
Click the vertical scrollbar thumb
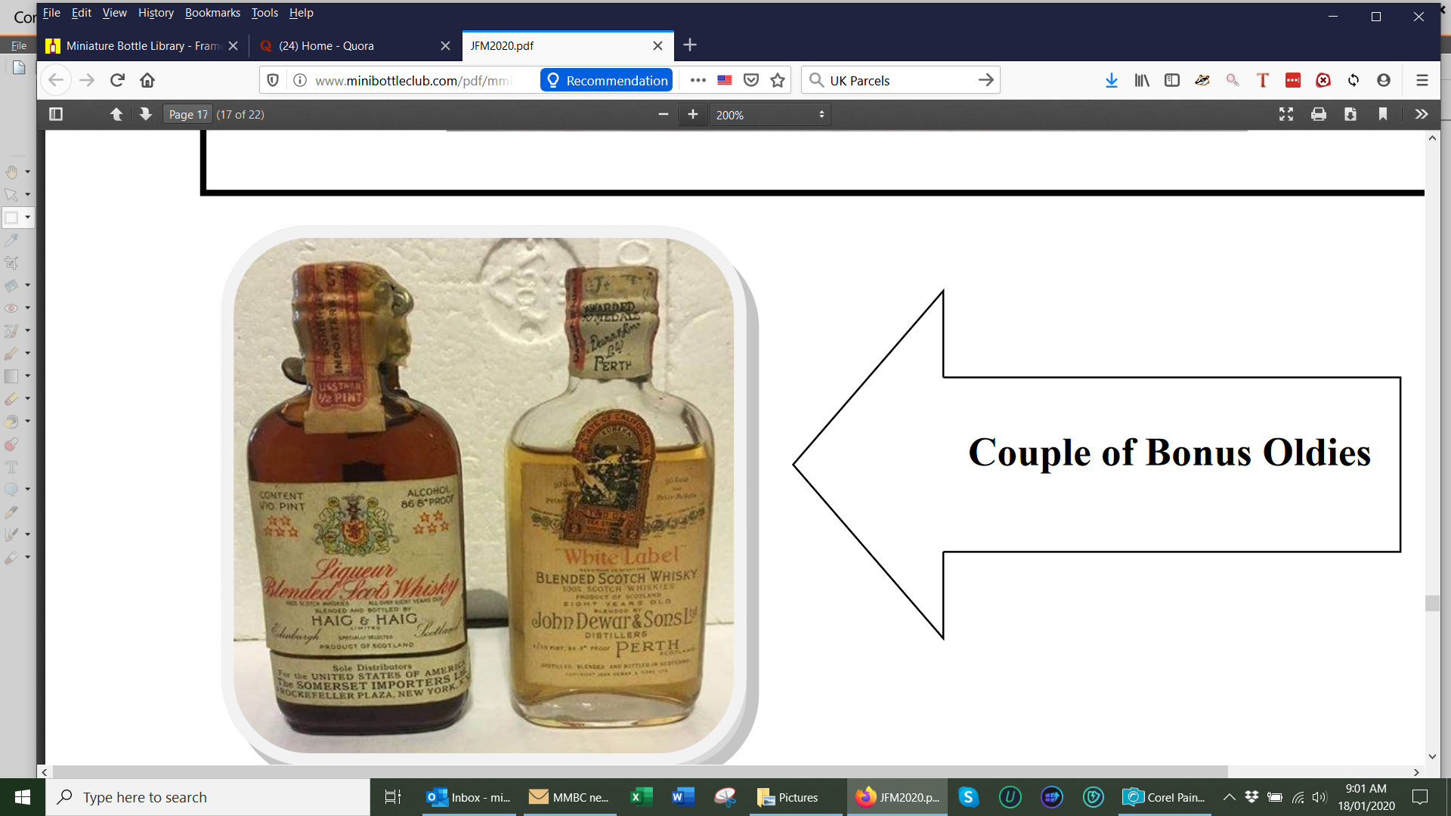[1432, 603]
